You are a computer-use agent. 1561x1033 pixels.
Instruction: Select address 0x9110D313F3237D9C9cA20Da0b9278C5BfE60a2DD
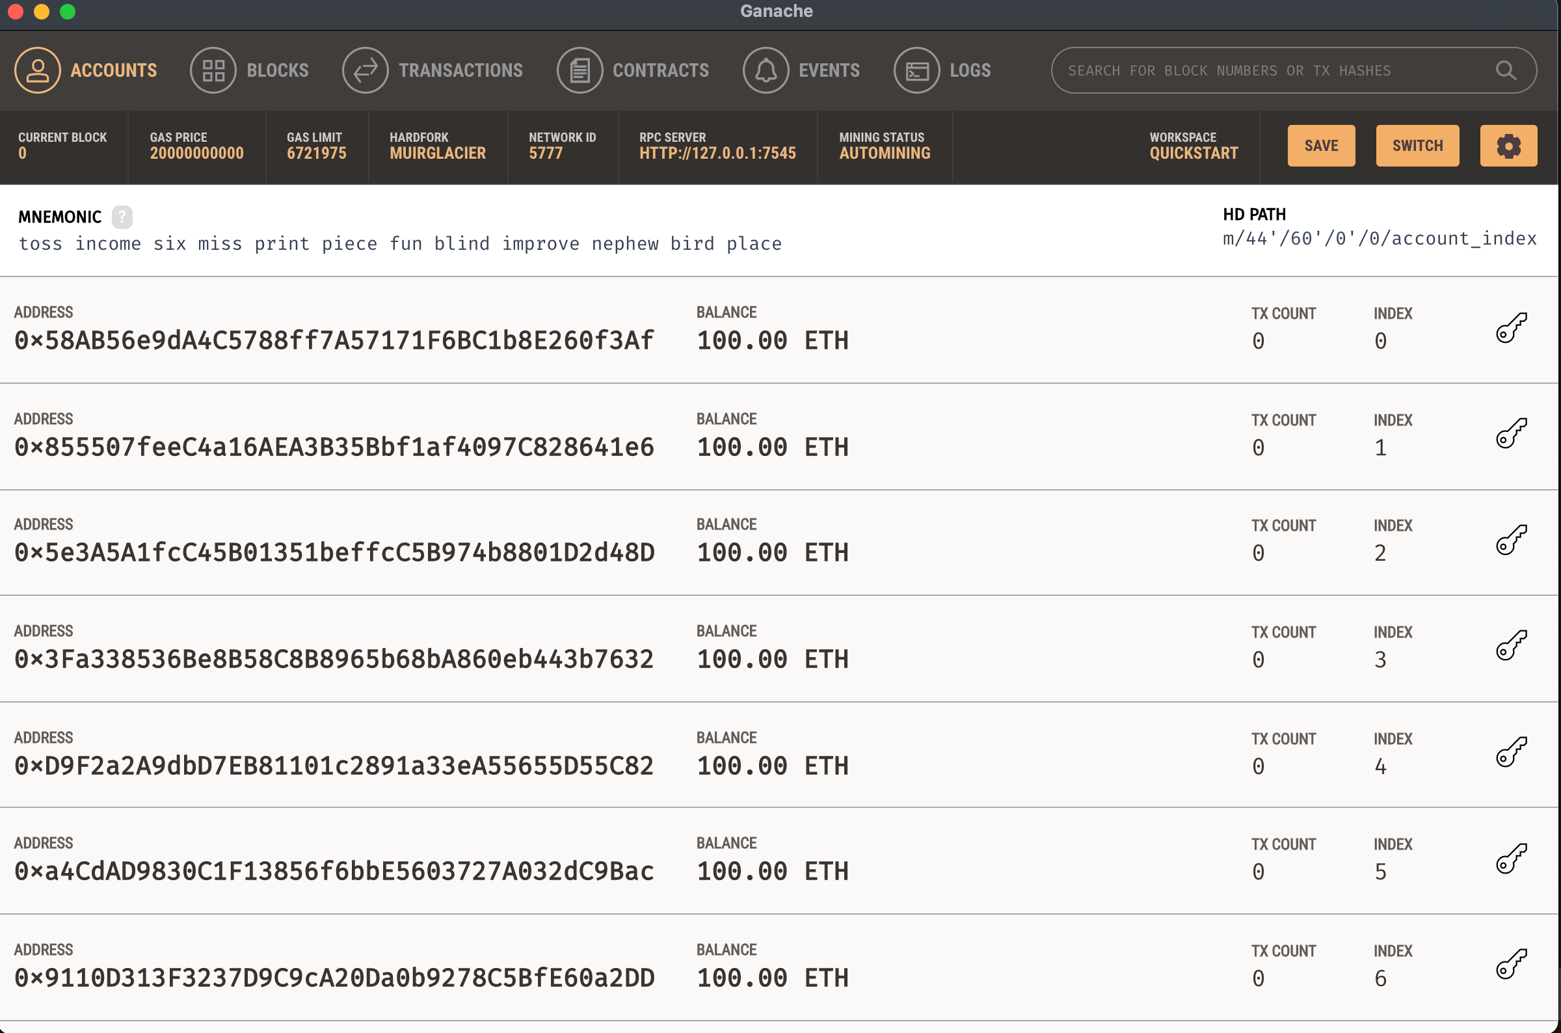334,978
